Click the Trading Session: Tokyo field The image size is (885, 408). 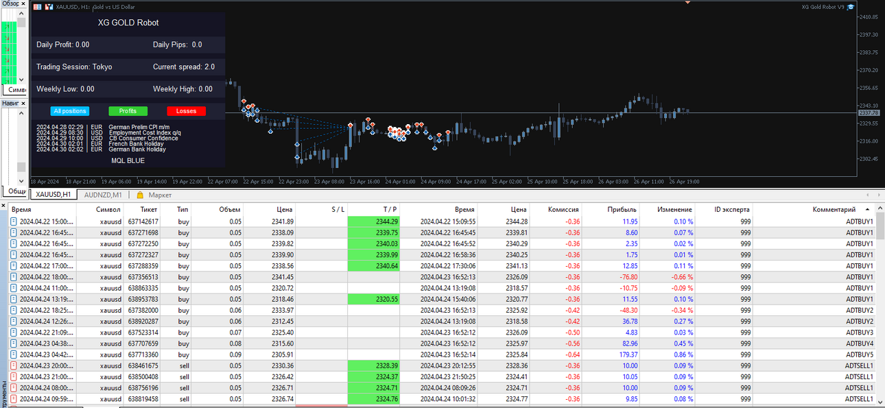tap(74, 67)
